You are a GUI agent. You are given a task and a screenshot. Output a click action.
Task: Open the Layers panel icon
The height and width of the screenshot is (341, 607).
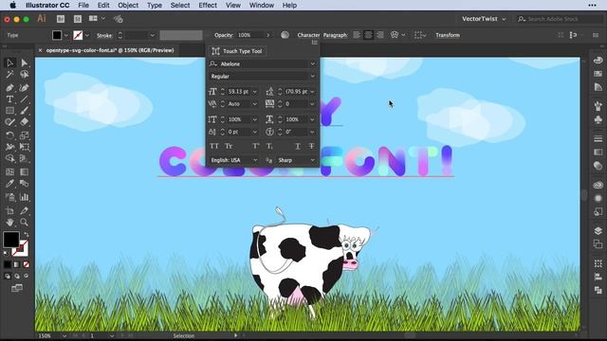(598, 231)
